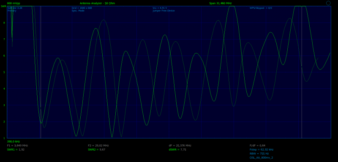Image resolution: width=338 pixels, height=162 pixels.
Task: Click the F2 = 29,02 MHz readout
Action: coord(100,146)
